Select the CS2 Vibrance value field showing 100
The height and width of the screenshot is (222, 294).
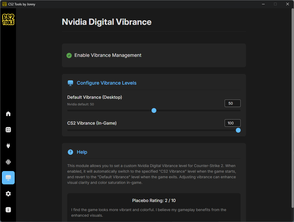click(232, 123)
